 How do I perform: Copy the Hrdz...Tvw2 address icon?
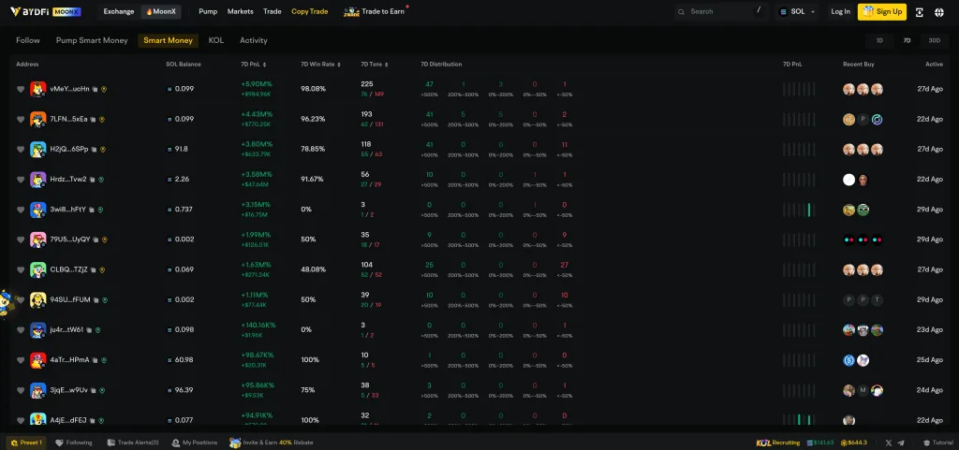coord(94,180)
